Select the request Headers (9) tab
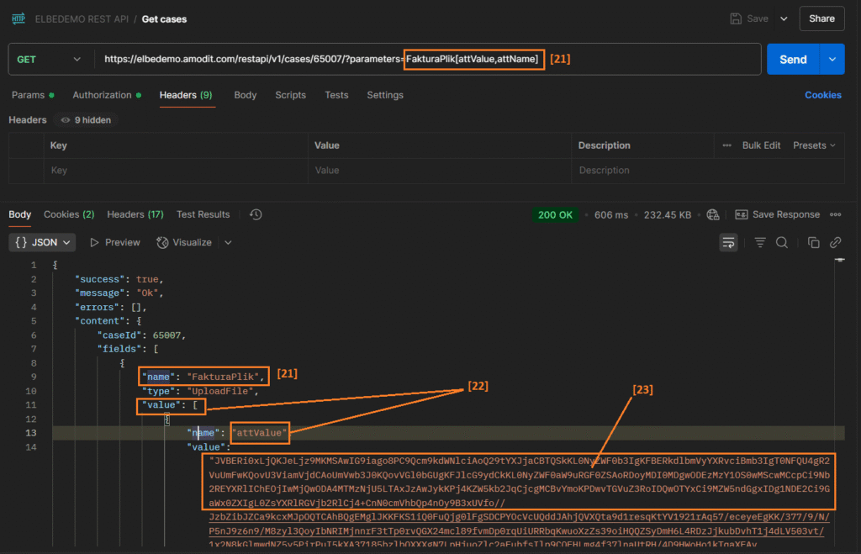The height and width of the screenshot is (554, 861). click(186, 95)
